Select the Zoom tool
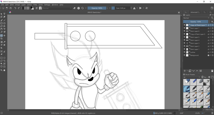The width and height of the screenshot is (214, 115). point(1,70)
